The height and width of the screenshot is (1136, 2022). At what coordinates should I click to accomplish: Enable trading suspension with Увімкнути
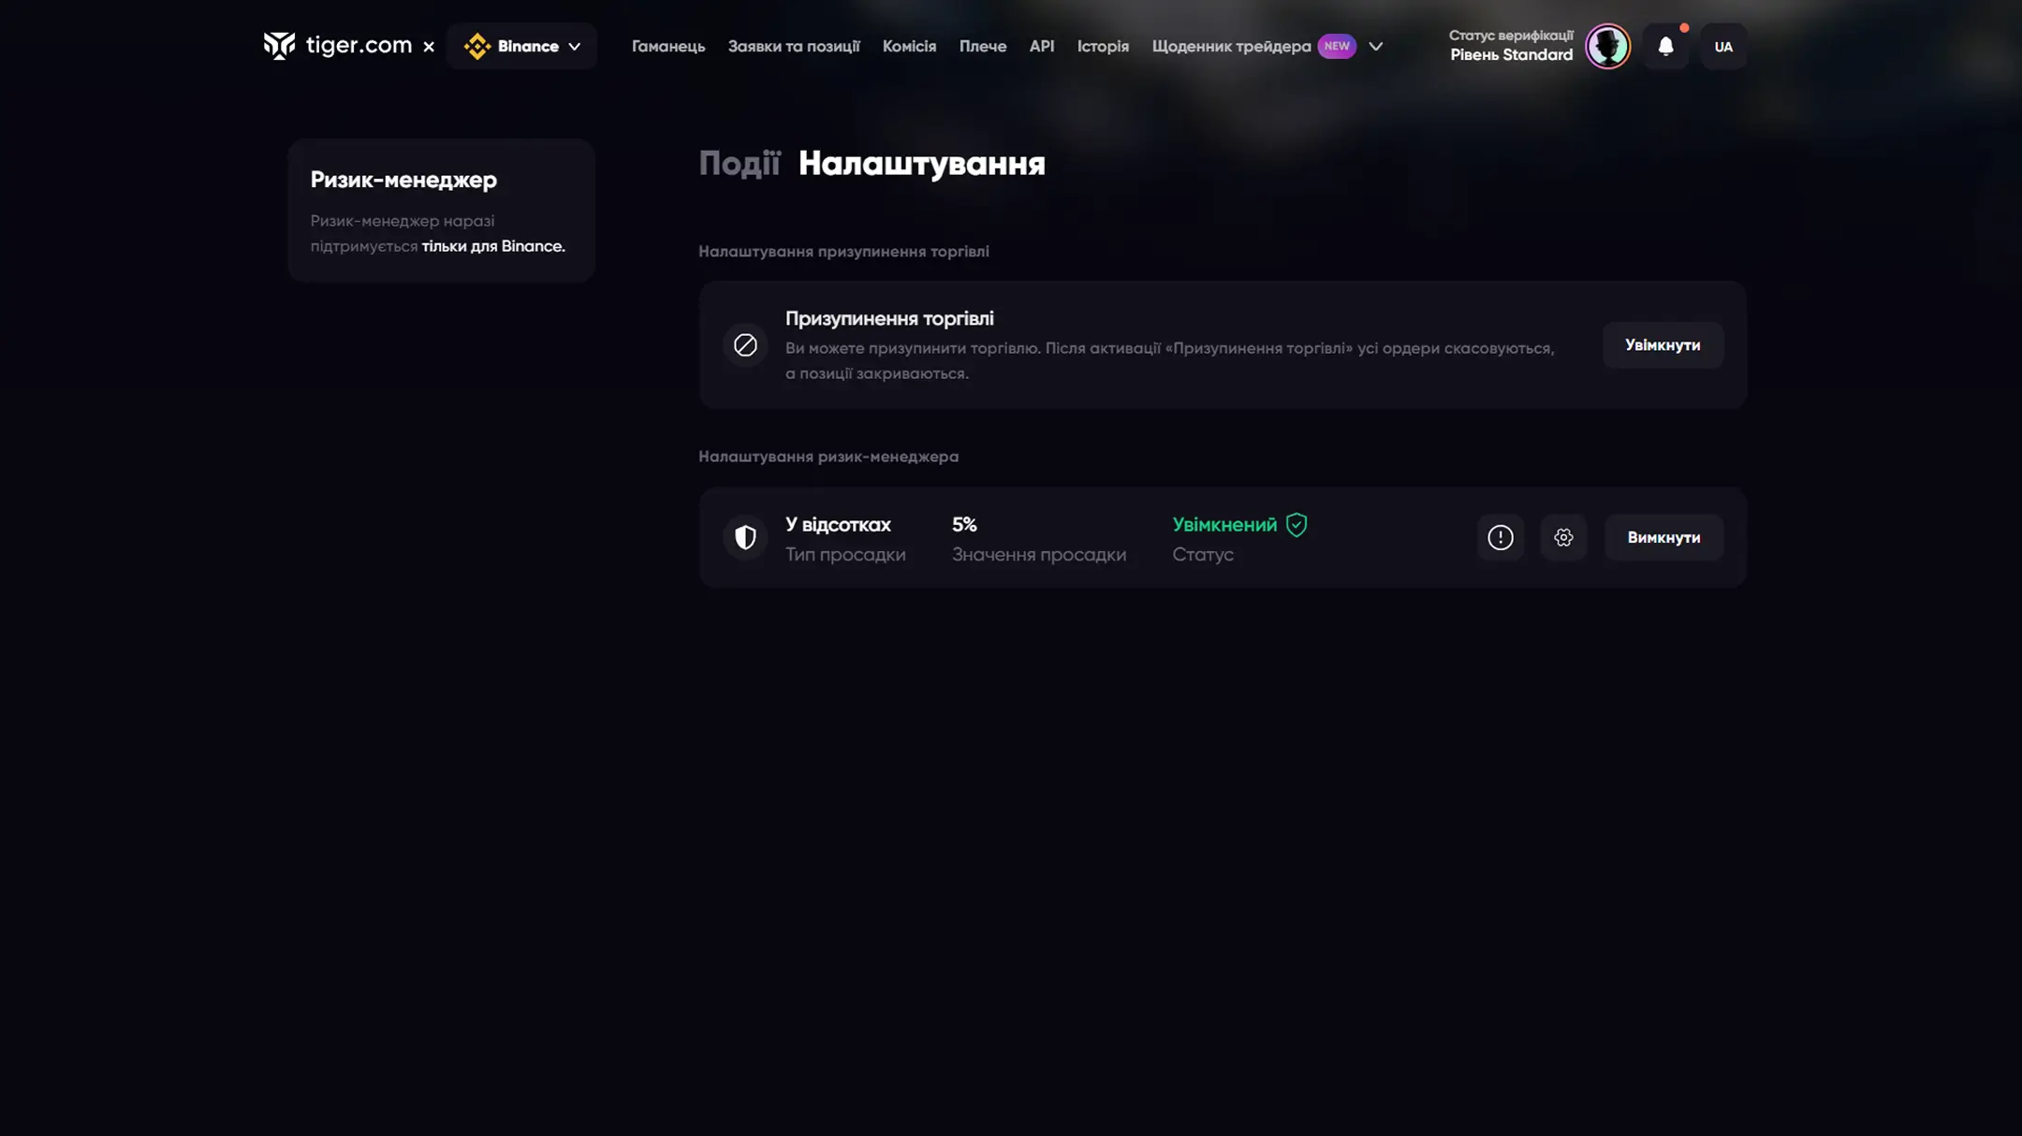click(x=1663, y=345)
